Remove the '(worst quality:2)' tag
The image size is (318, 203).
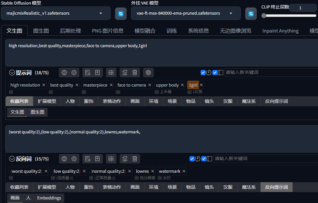46,171
